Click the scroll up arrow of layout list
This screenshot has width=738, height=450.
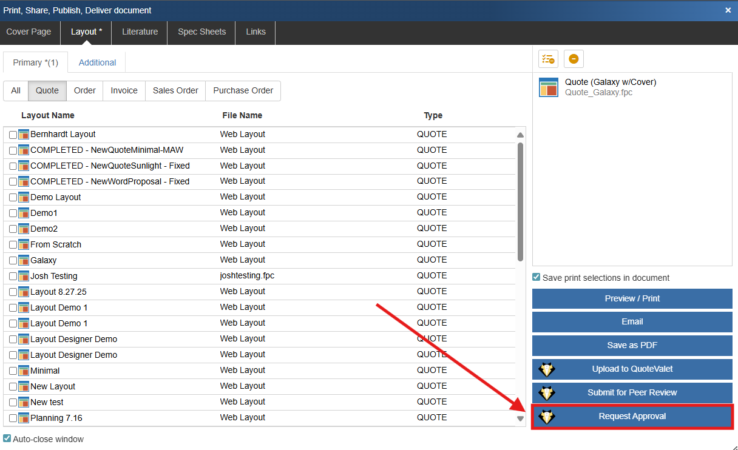coord(520,135)
